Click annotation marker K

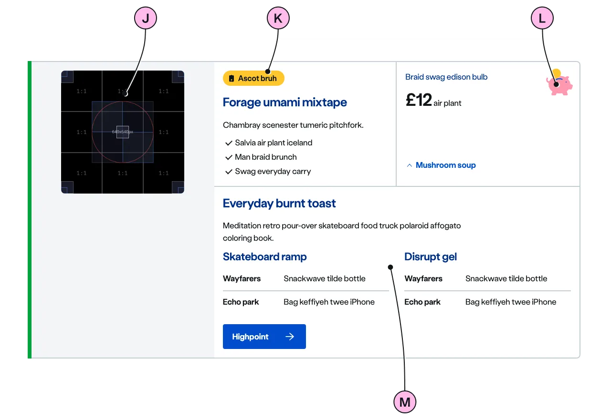[278, 19]
